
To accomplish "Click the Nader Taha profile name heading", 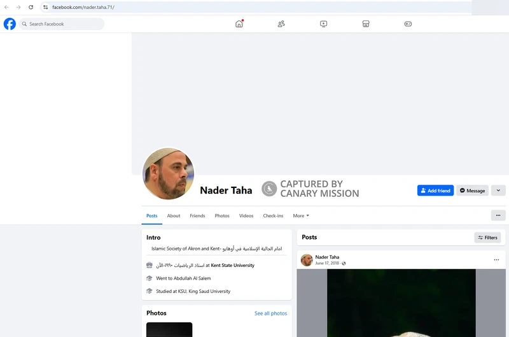I will click(226, 190).
